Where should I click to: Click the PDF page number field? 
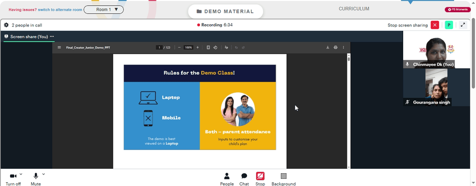click(159, 47)
